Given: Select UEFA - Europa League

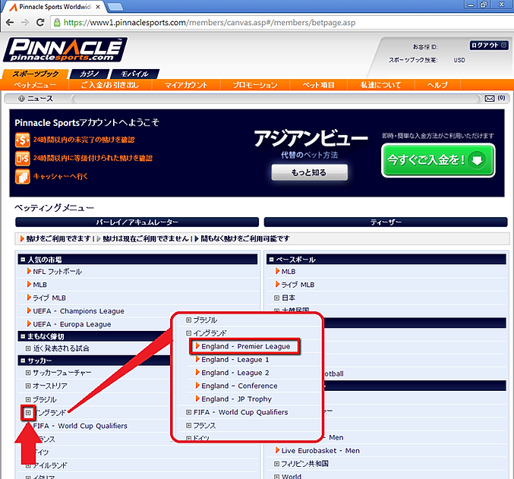Looking at the screenshot, I should (72, 324).
